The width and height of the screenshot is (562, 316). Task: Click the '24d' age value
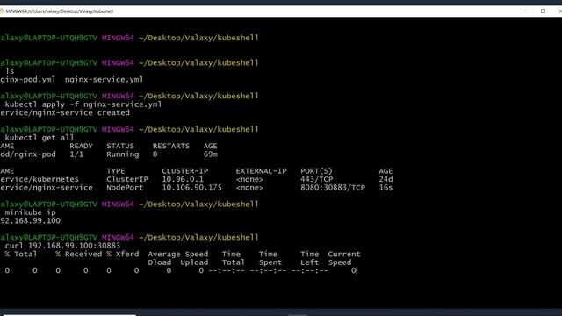pos(385,179)
